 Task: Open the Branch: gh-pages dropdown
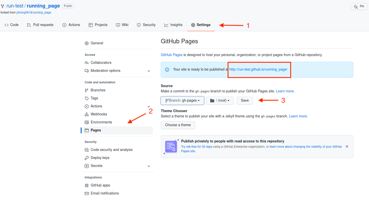tap(182, 101)
